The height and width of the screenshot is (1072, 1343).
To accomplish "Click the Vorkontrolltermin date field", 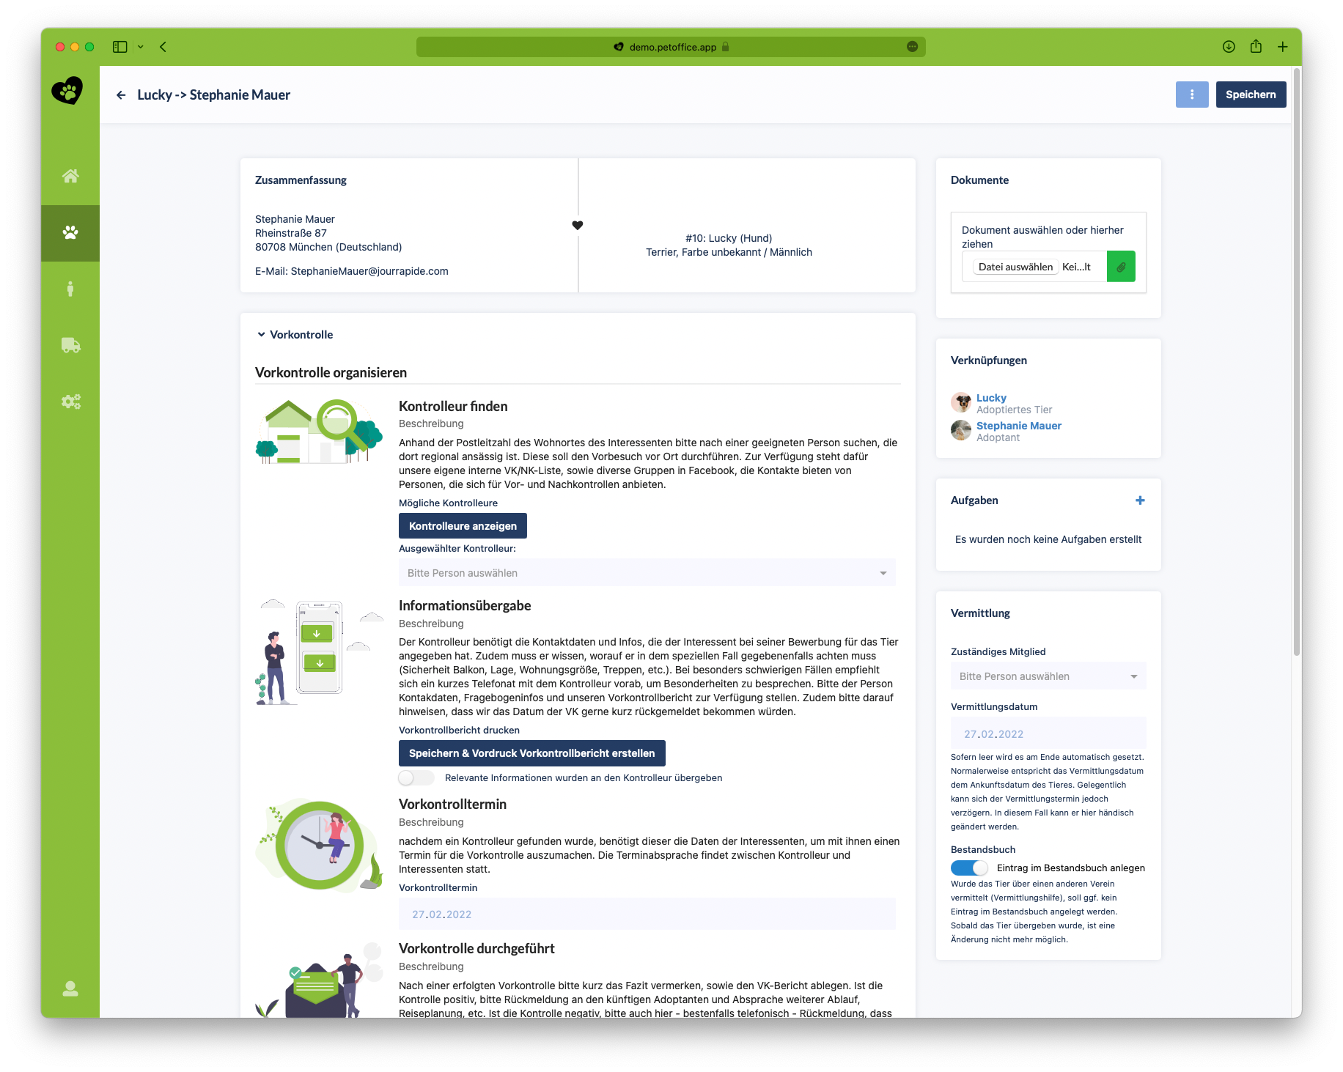I will [647, 914].
